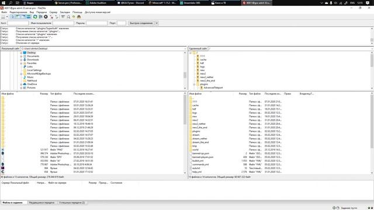Switch to Файлы в задании tab
The height and width of the screenshot is (210, 374).
click(x=13, y=202)
